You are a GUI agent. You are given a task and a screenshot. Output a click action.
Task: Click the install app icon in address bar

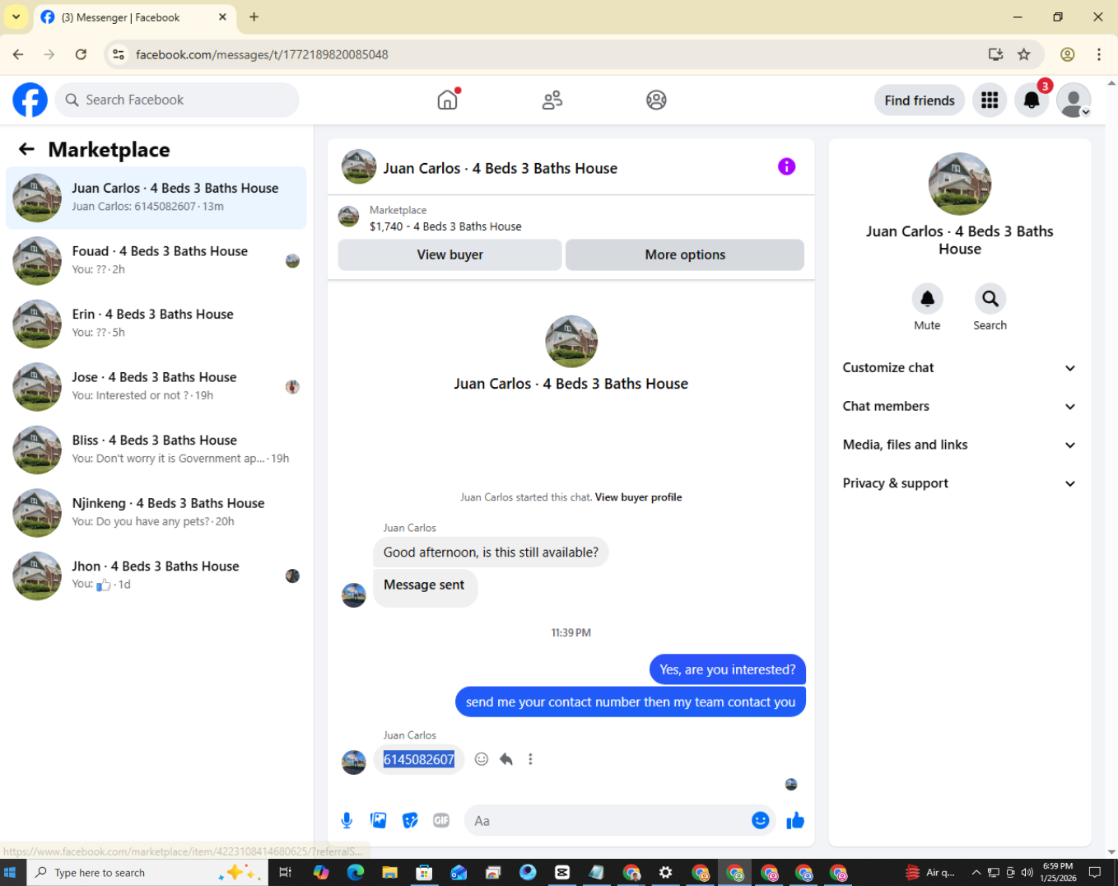click(x=995, y=54)
